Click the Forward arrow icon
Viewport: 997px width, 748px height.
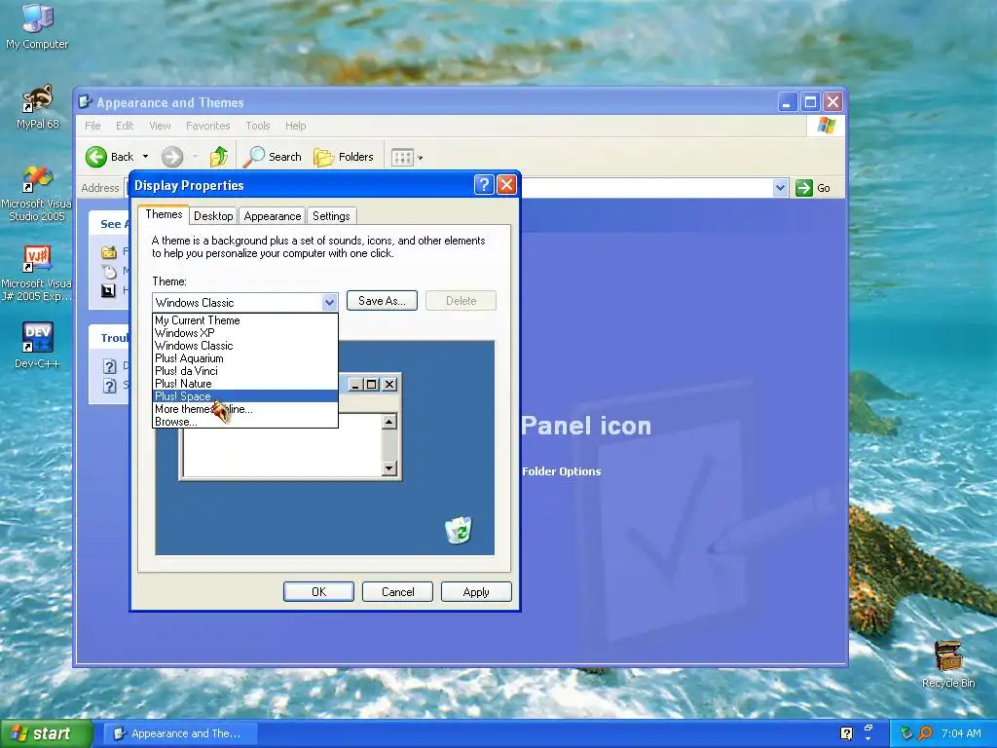tap(171, 157)
